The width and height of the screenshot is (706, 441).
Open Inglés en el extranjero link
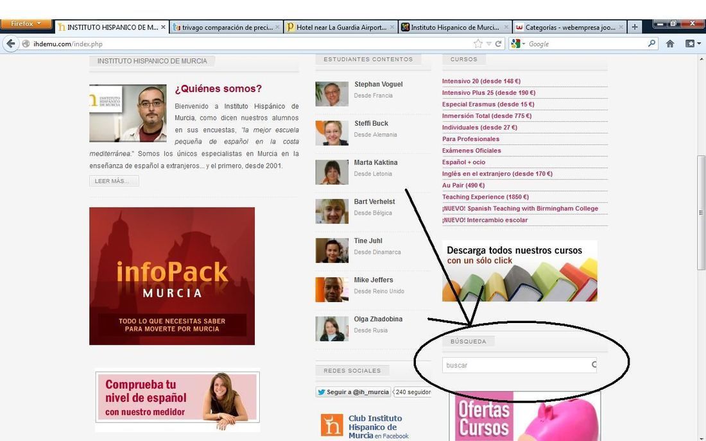click(x=497, y=174)
